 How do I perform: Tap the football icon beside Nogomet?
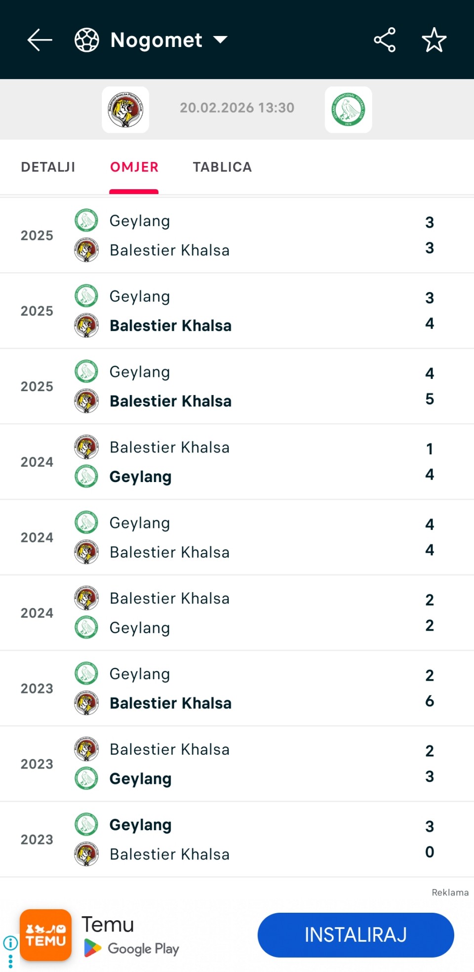click(x=87, y=40)
